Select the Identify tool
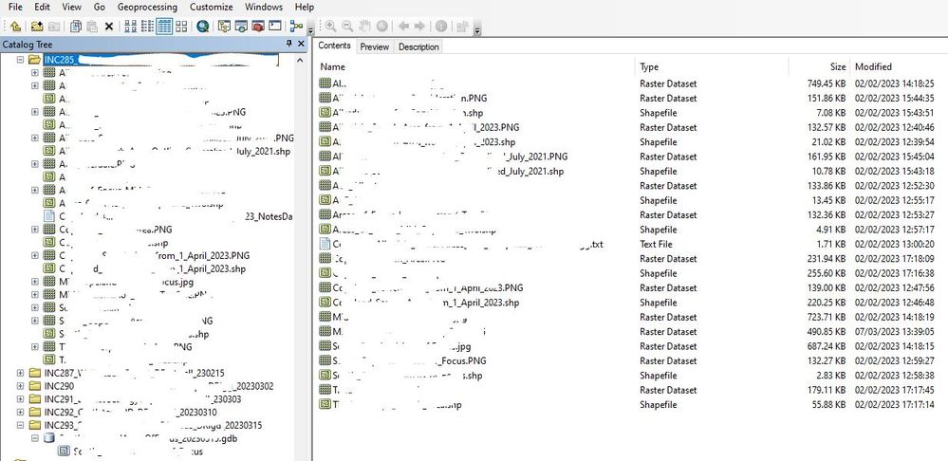The height and width of the screenshot is (461, 948). (x=441, y=26)
